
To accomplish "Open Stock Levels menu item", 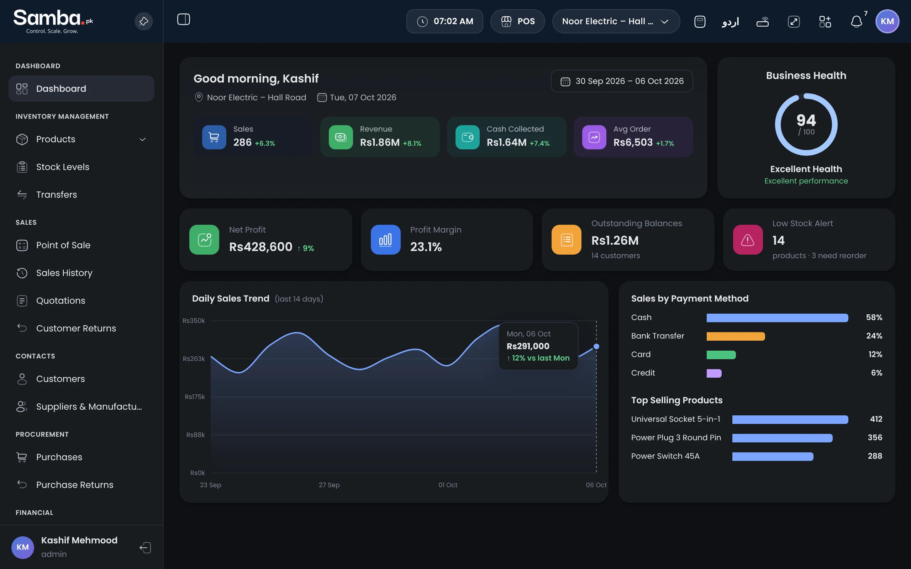I will [x=81, y=167].
